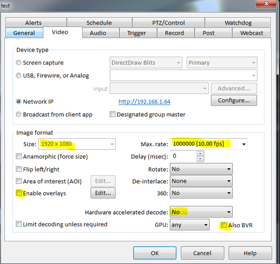Viewport: 280px width, 264px height.
Task: Switch to the General tab
Action: (24, 33)
